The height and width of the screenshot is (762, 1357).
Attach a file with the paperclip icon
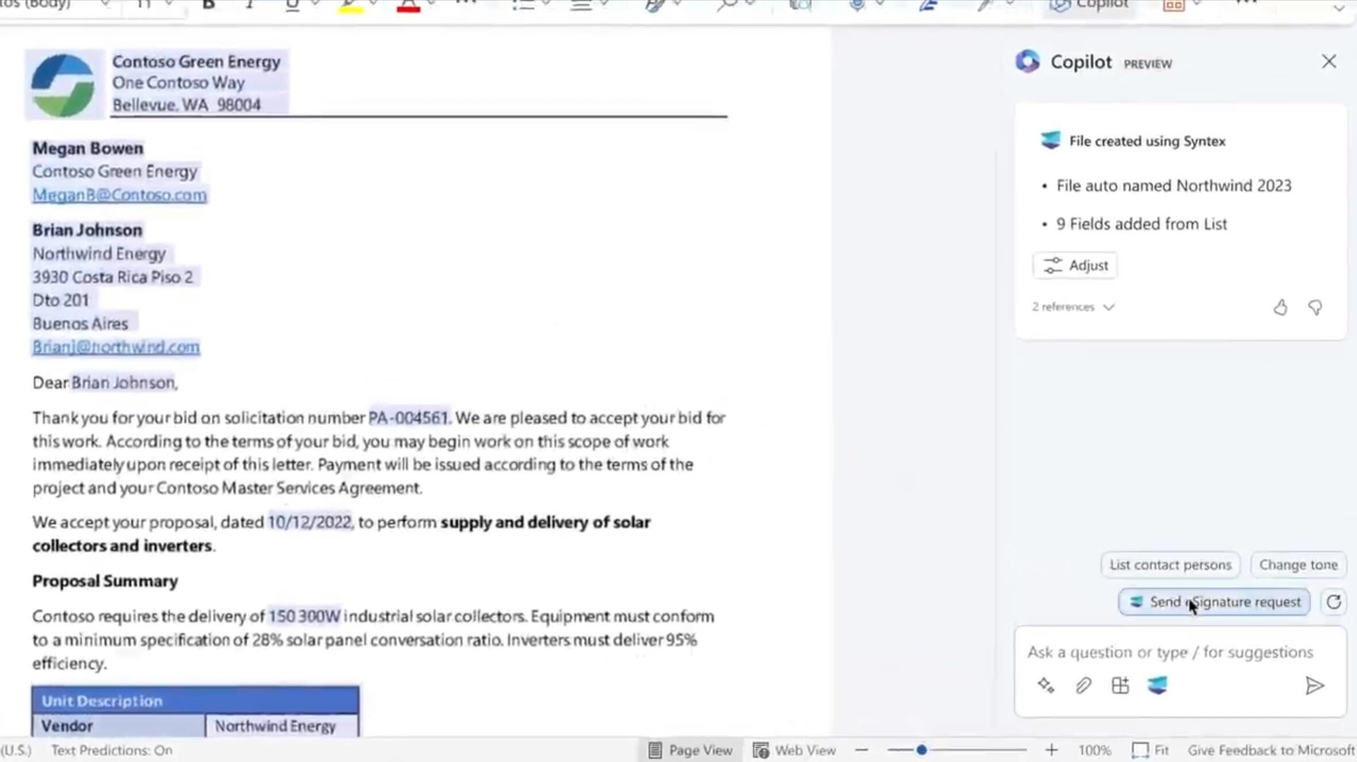tap(1083, 685)
